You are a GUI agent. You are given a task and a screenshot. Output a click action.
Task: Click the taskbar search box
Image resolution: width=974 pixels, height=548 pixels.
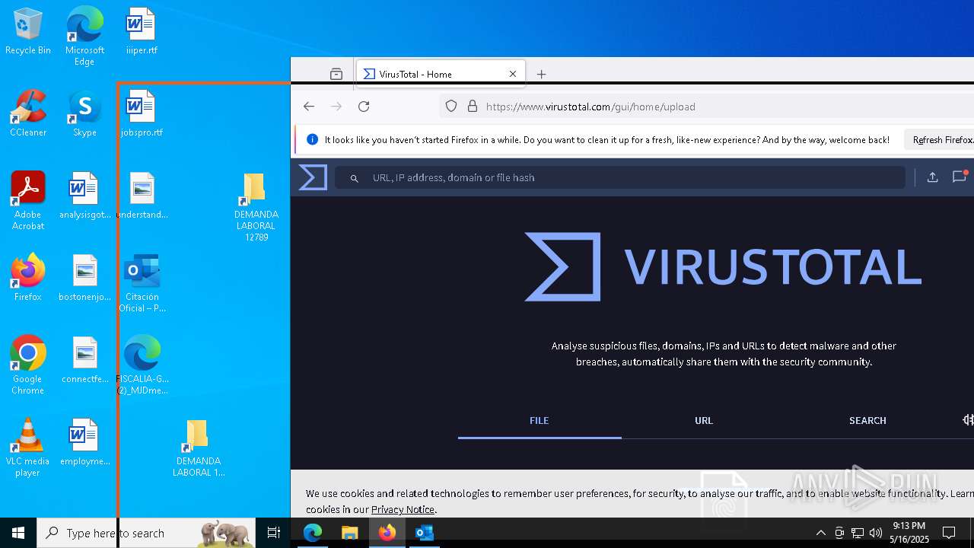point(146,533)
